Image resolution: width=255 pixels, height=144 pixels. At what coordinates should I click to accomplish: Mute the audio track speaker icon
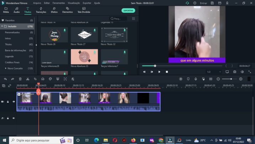[x=14, y=118]
